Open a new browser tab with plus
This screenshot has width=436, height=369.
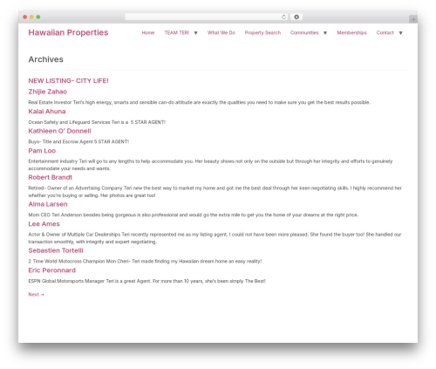click(x=413, y=19)
